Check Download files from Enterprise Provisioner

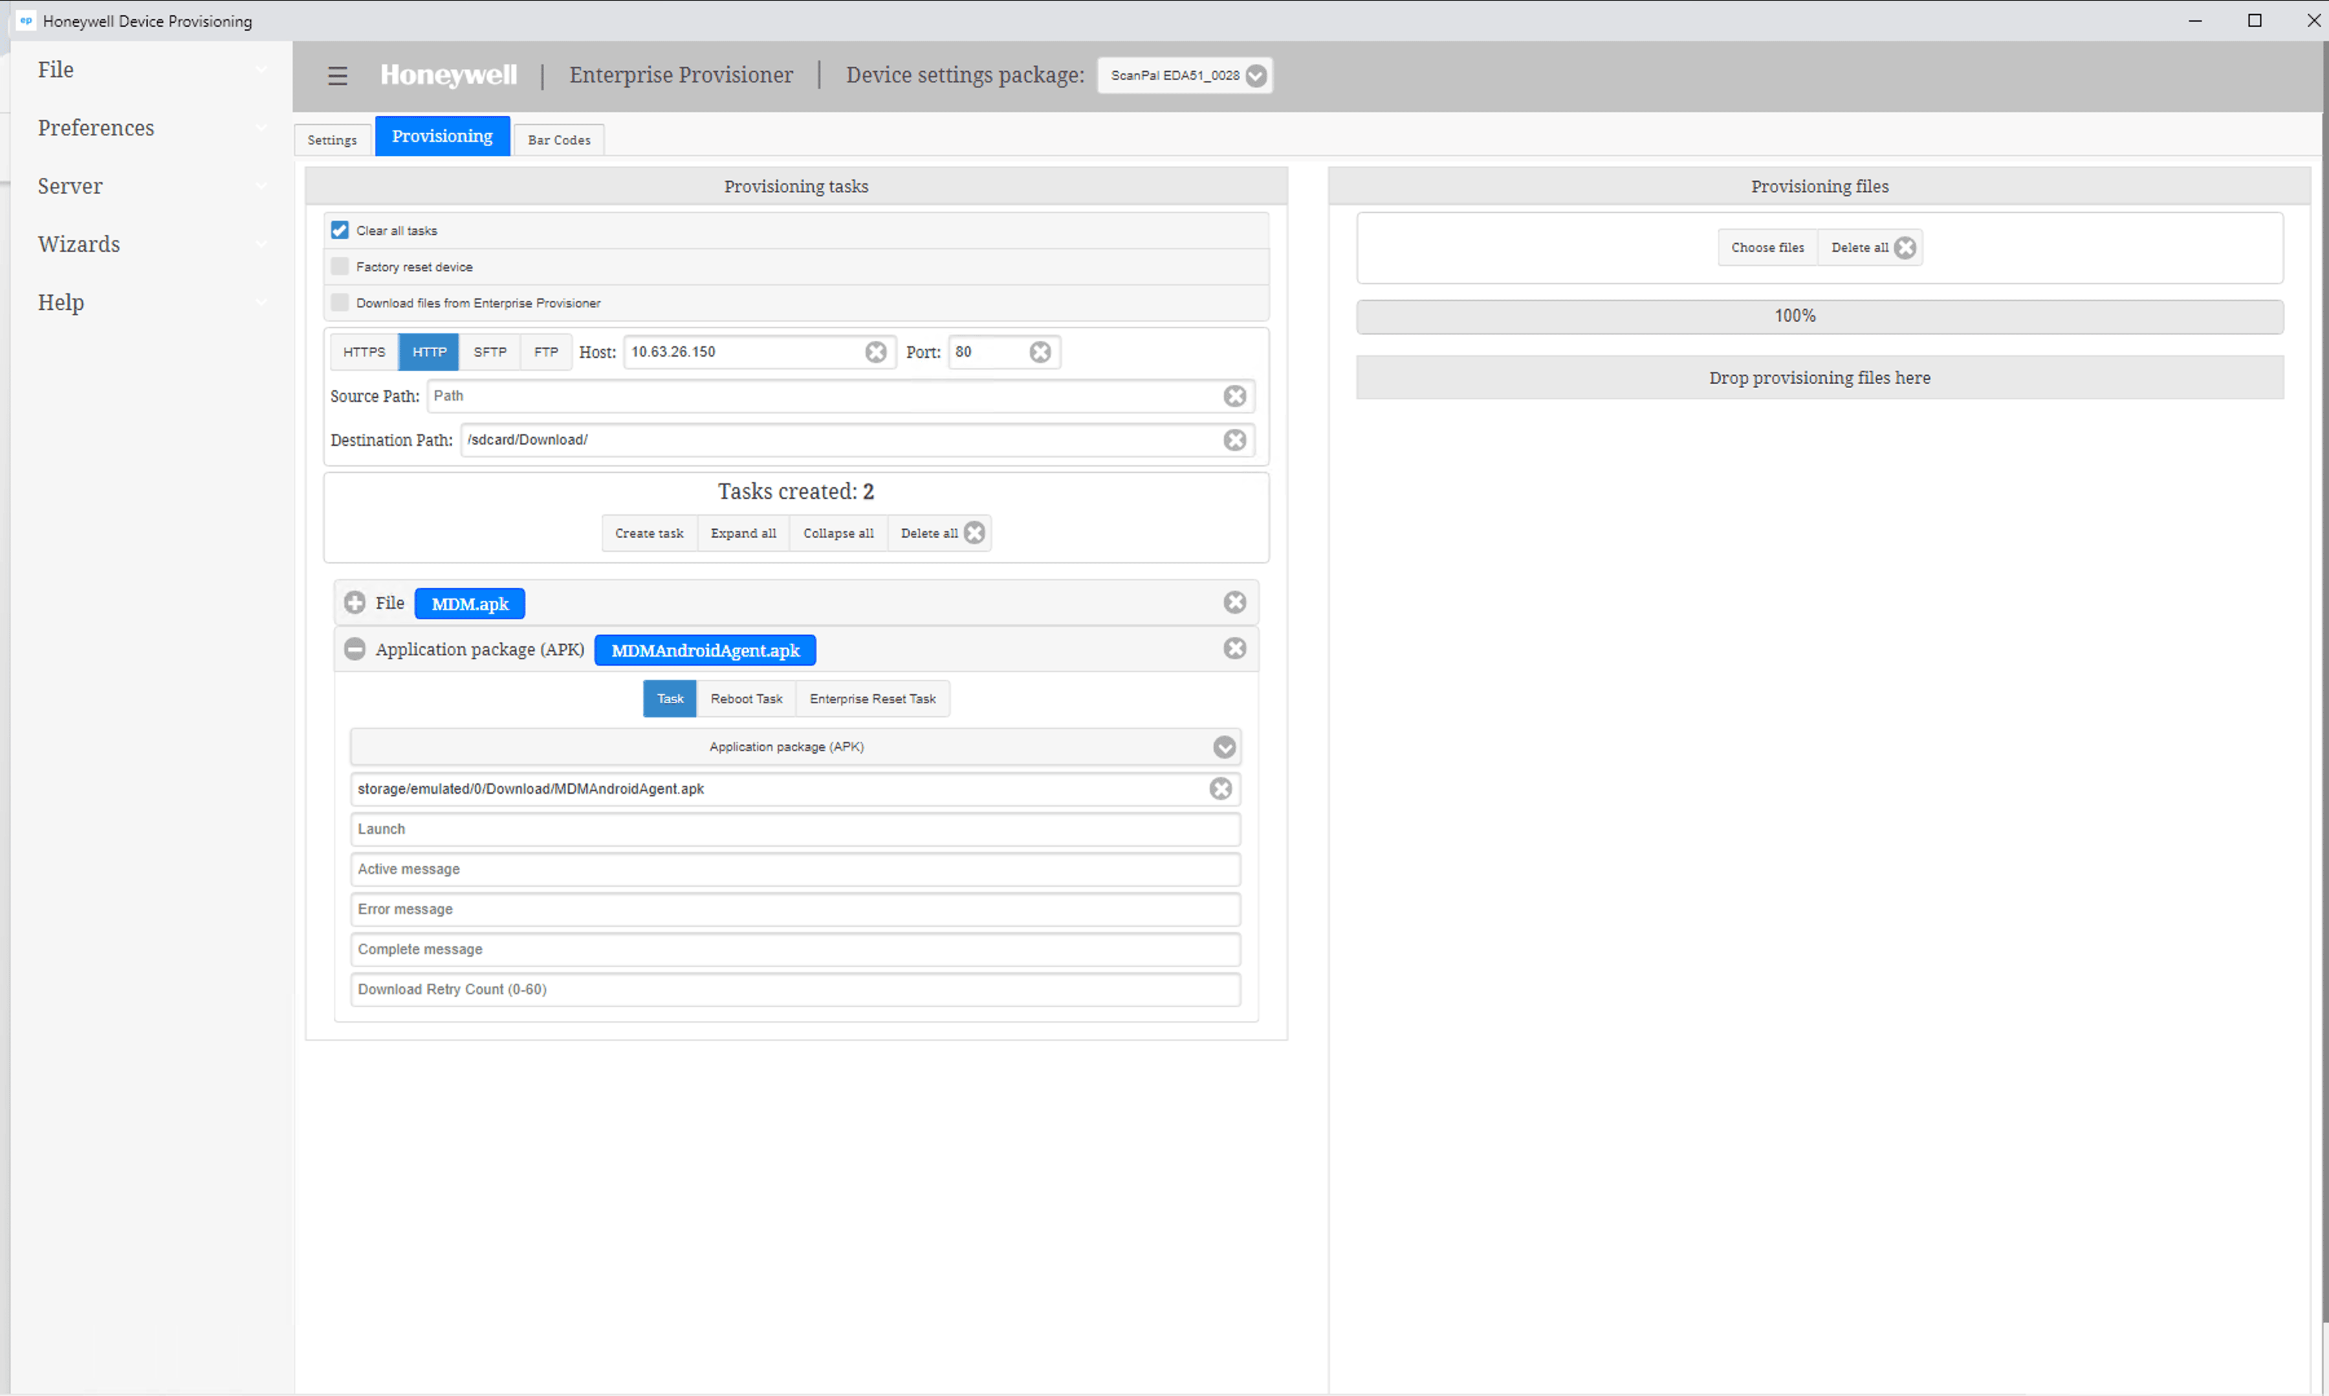tap(340, 303)
